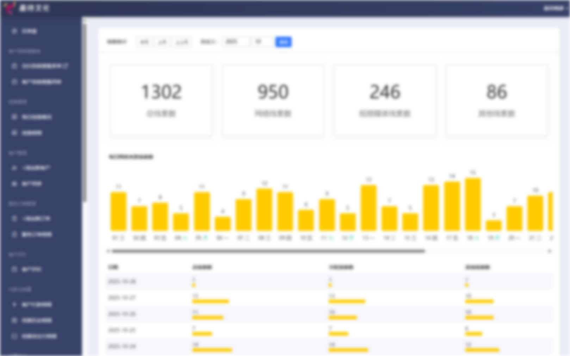Image resolution: width=570 pixels, height=356 pixels.
Task: Click the chart scrollbar's left arrow
Action: (x=108, y=251)
